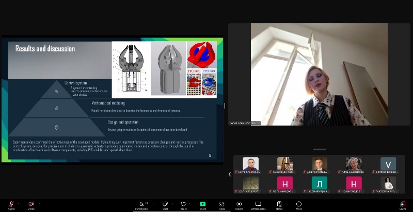This screenshot has height=212, width=413.
Task: Open video options arrow beside Video
Action: pyautogui.click(x=39, y=203)
